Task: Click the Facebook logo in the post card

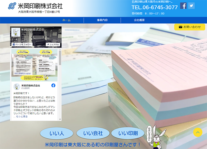Action: 53,85
